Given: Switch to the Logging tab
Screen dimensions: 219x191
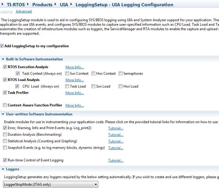Looking at the screenshot, I should [x=6, y=11].
